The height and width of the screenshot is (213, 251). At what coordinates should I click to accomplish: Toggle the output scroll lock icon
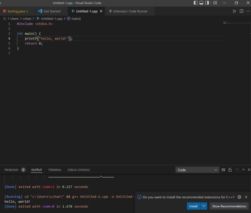(230, 170)
